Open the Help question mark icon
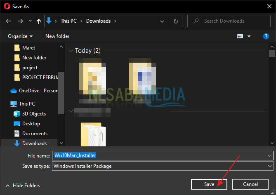The width and height of the screenshot is (276, 195). click(266, 36)
